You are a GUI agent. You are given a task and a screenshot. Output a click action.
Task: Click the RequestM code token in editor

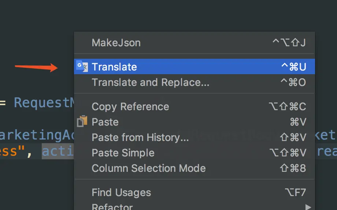click(44, 103)
